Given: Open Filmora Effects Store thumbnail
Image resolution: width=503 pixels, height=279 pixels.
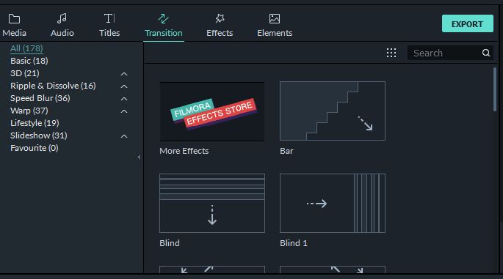Looking at the screenshot, I should click(212, 111).
